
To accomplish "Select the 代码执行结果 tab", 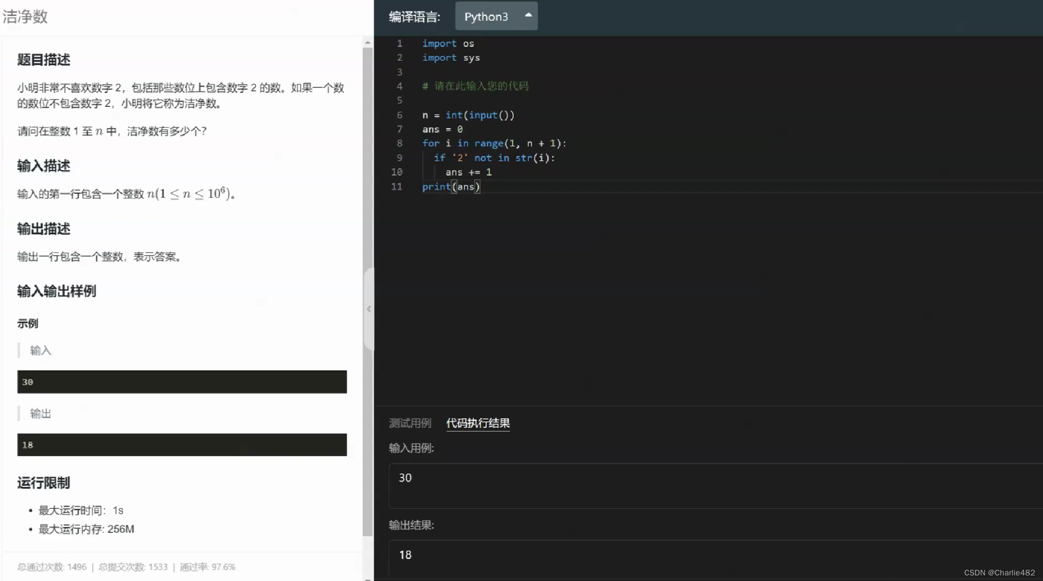I will [478, 423].
